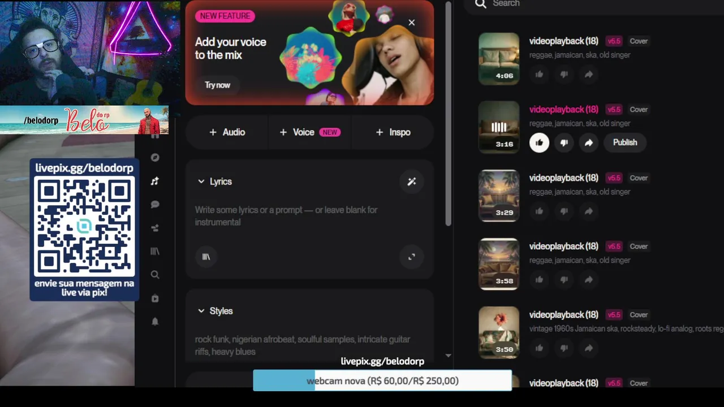Click the streamer webcam overlay
The image size is (724, 407).
point(90,53)
